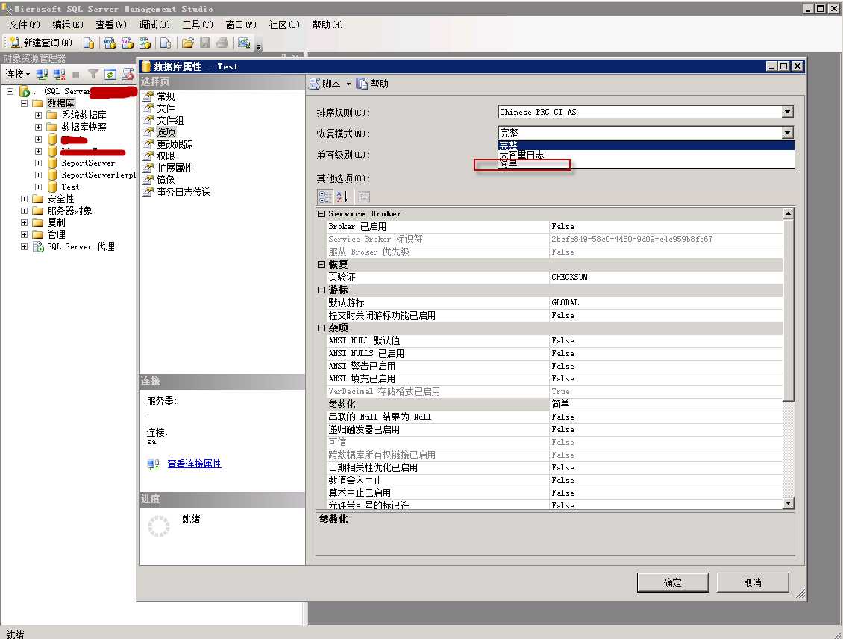This screenshot has height=639, width=843.
Task: Select the 事务日志传送 page
Action: (184, 192)
